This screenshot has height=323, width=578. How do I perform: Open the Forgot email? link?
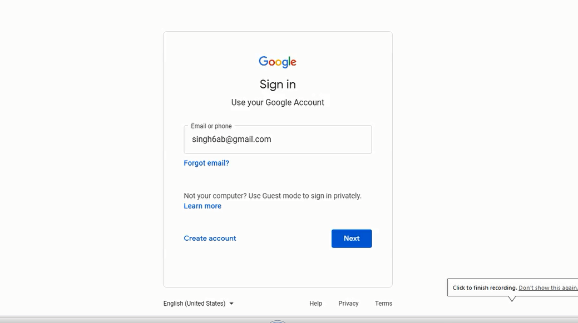coord(206,162)
